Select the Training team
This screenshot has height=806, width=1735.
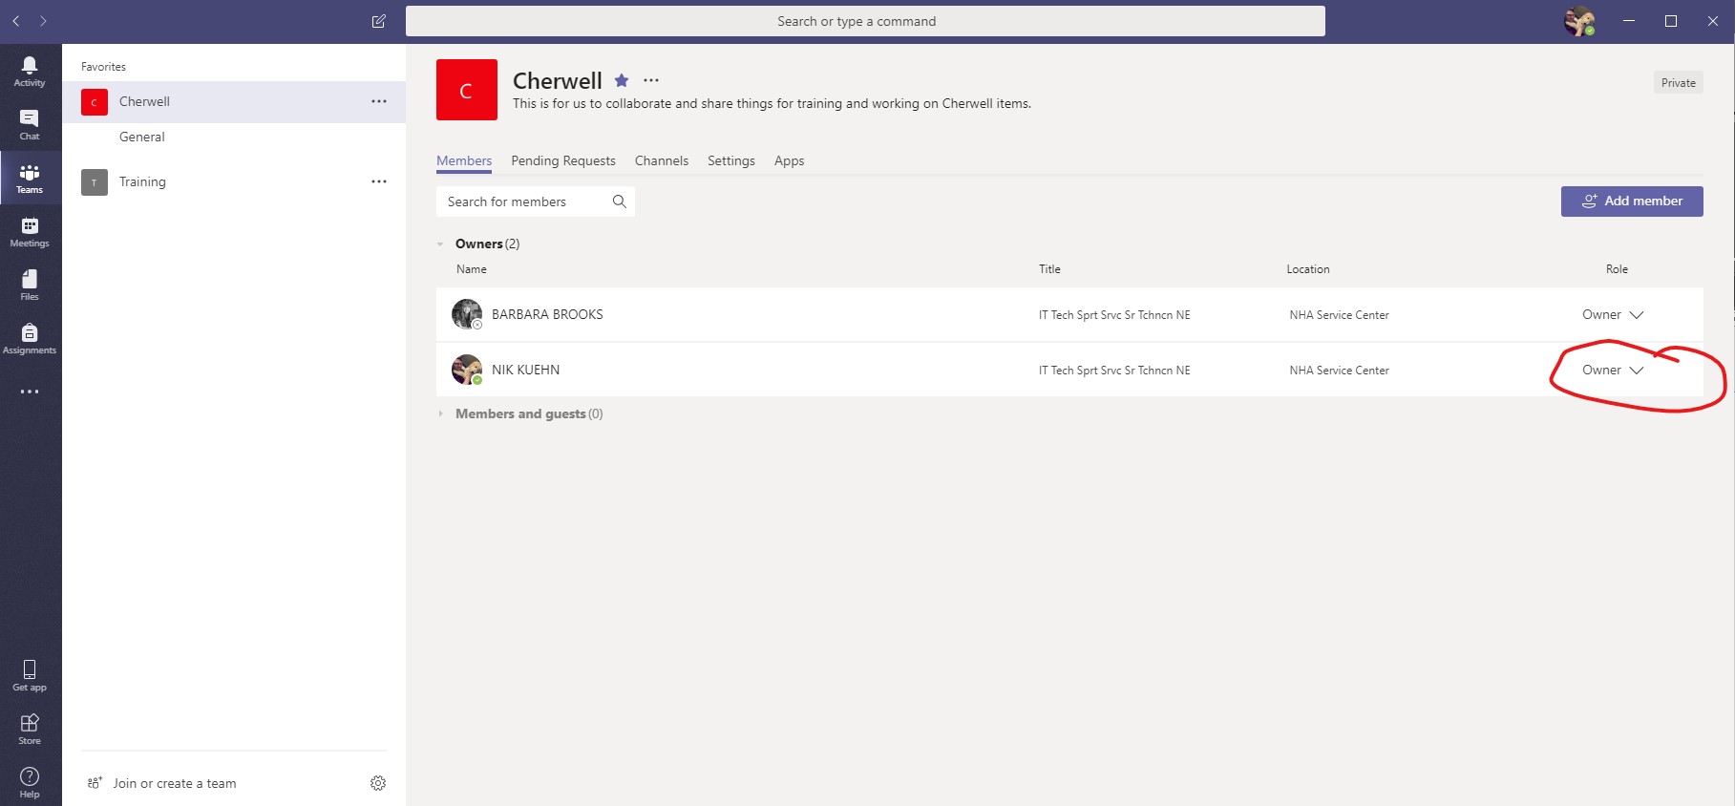pos(234,181)
